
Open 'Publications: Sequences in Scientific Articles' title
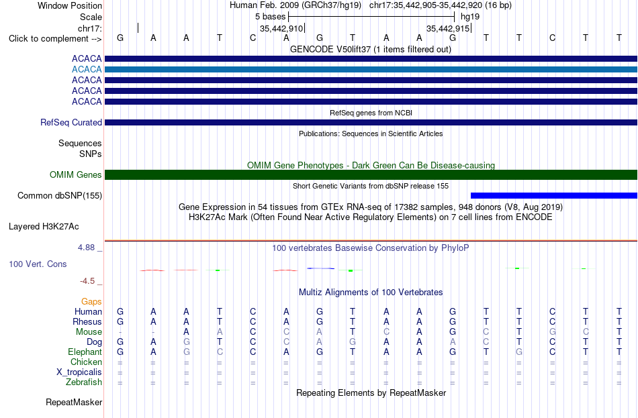[371, 134]
